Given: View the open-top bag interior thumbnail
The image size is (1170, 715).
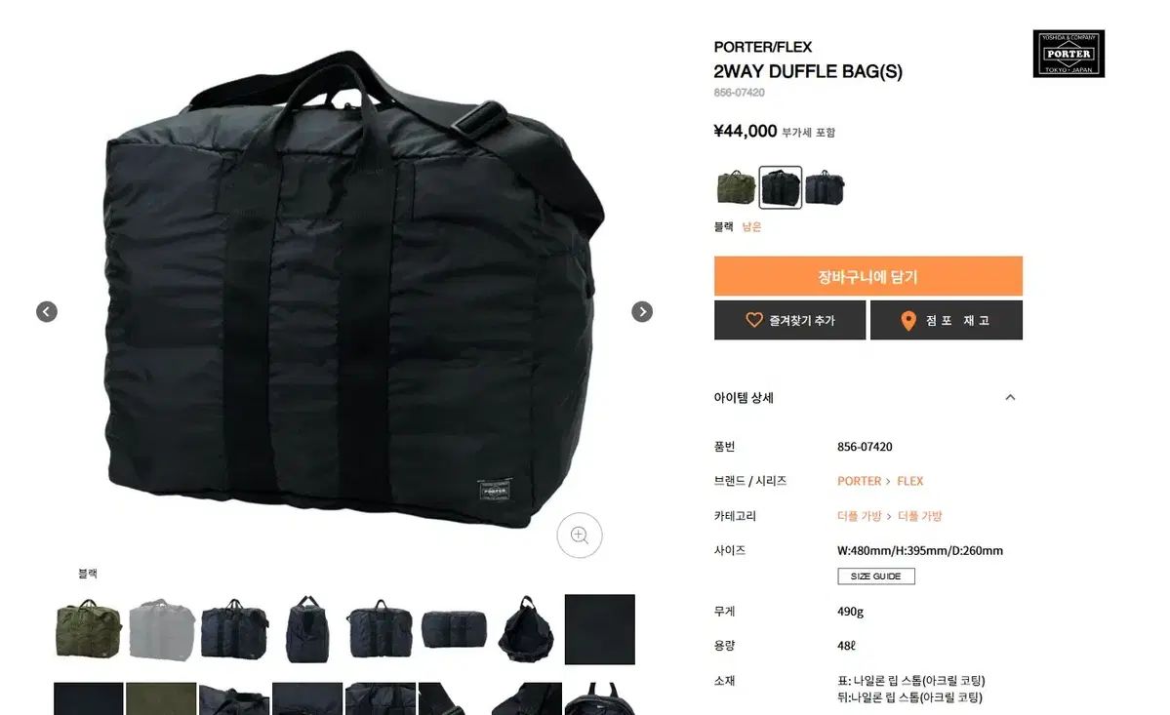Looking at the screenshot, I should point(527,629).
